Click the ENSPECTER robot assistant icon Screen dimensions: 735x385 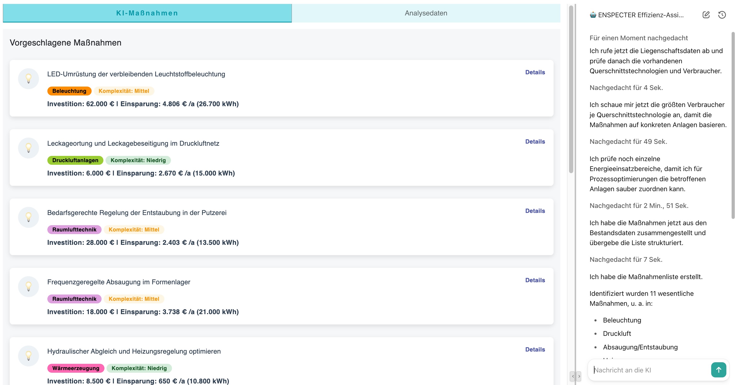[593, 15]
